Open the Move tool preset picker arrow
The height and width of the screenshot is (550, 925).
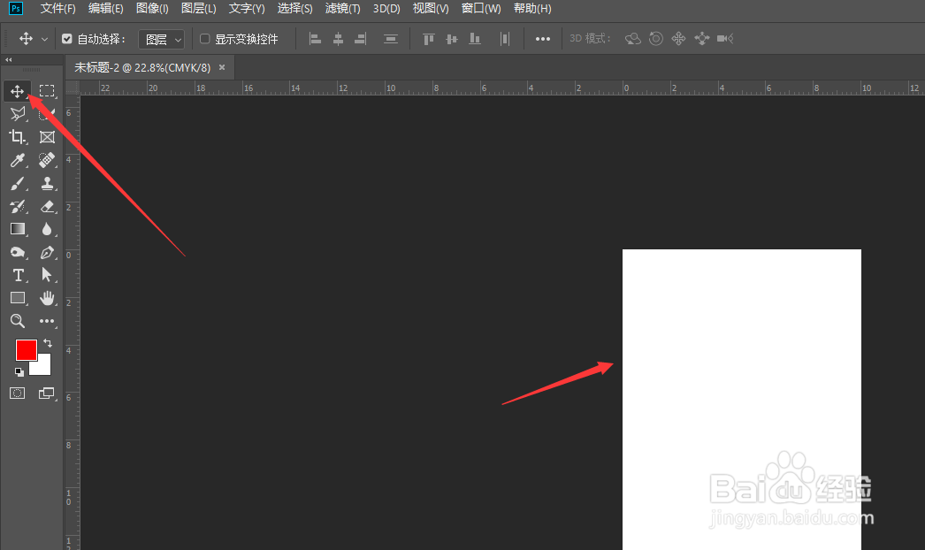tap(44, 39)
